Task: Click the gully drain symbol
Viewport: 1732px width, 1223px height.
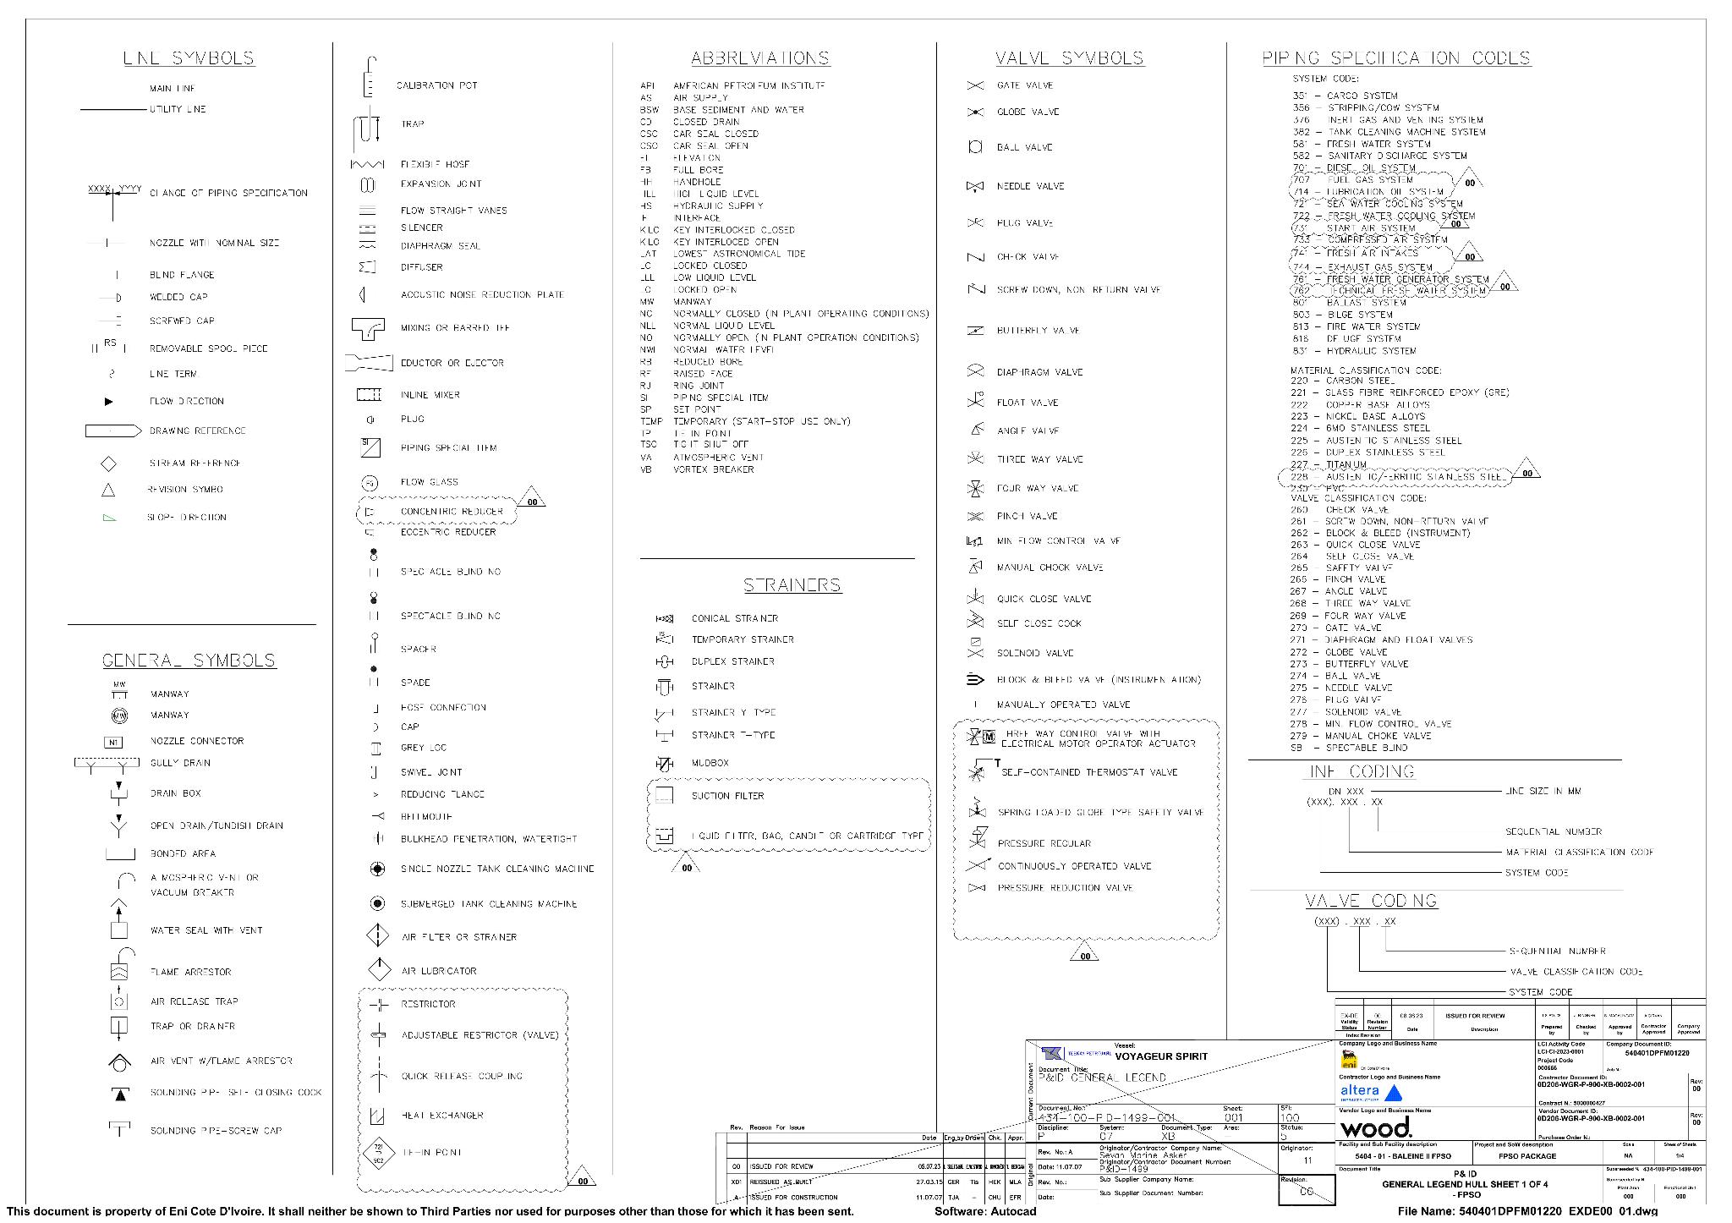Action: coord(107,765)
